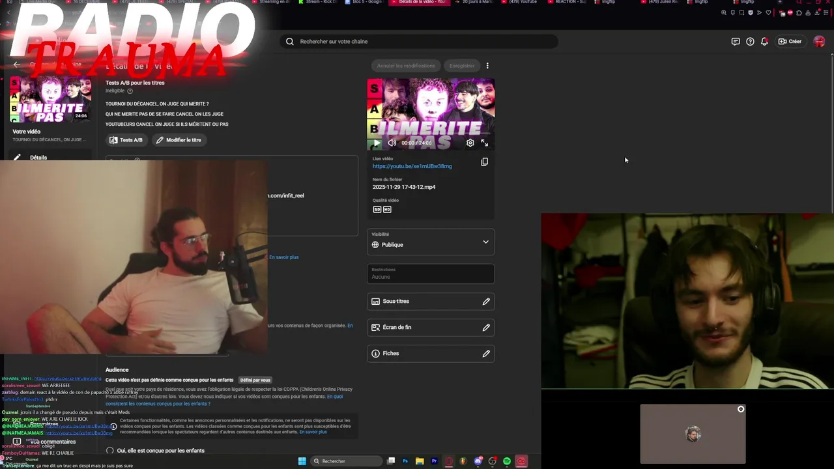Mute the video preview volume
The height and width of the screenshot is (469, 834).
(x=392, y=143)
